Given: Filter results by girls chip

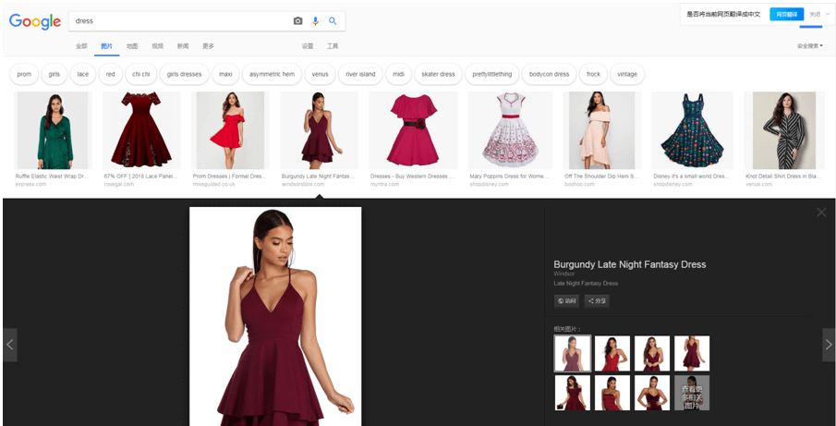Looking at the screenshot, I should (x=55, y=74).
